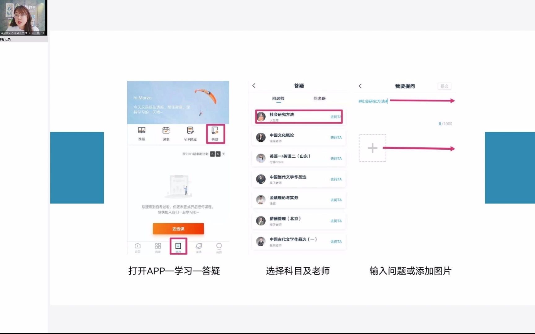
Task: Click the 金融理论与实务 subject title
Action: point(284,198)
